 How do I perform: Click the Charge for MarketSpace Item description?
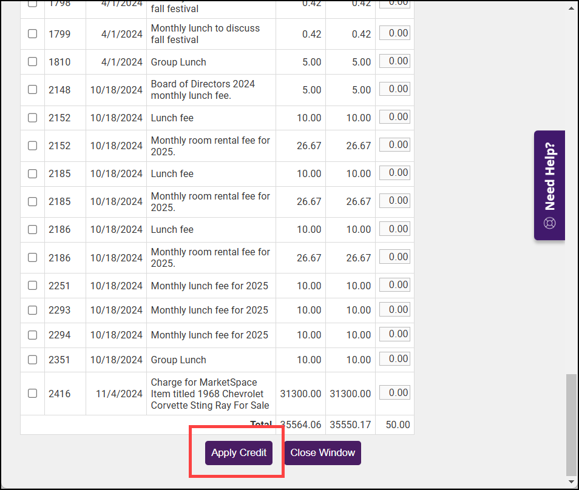[210, 394]
